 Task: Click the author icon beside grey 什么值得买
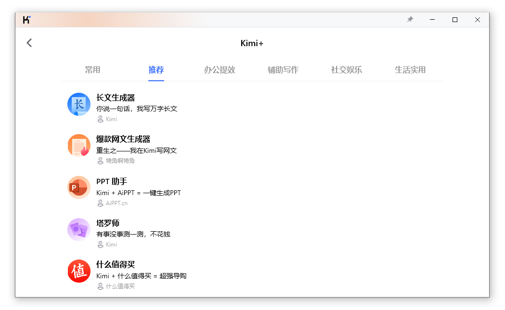pos(100,286)
